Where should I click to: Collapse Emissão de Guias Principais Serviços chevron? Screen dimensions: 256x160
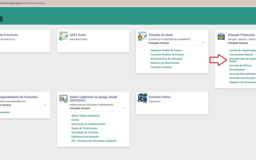203,43
